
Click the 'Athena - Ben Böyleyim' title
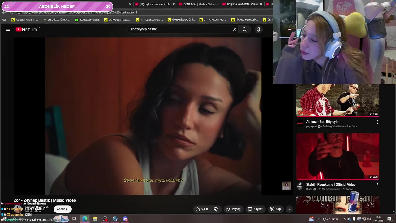coord(323,122)
